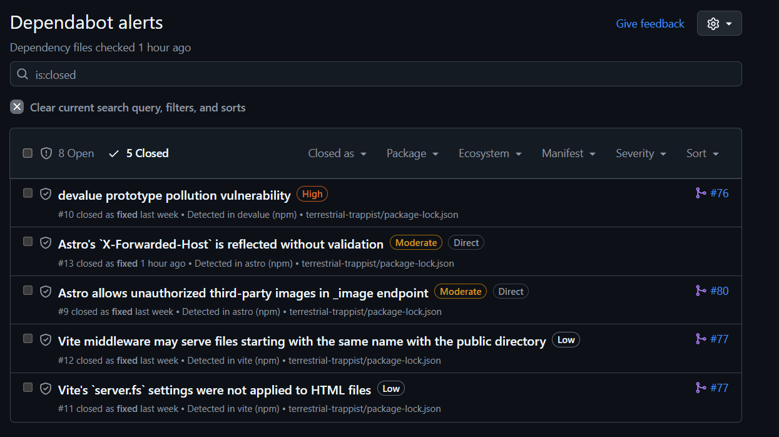This screenshot has width=779, height=437.
Task: Click Moderate label on _image endpoint row
Action: pos(461,291)
